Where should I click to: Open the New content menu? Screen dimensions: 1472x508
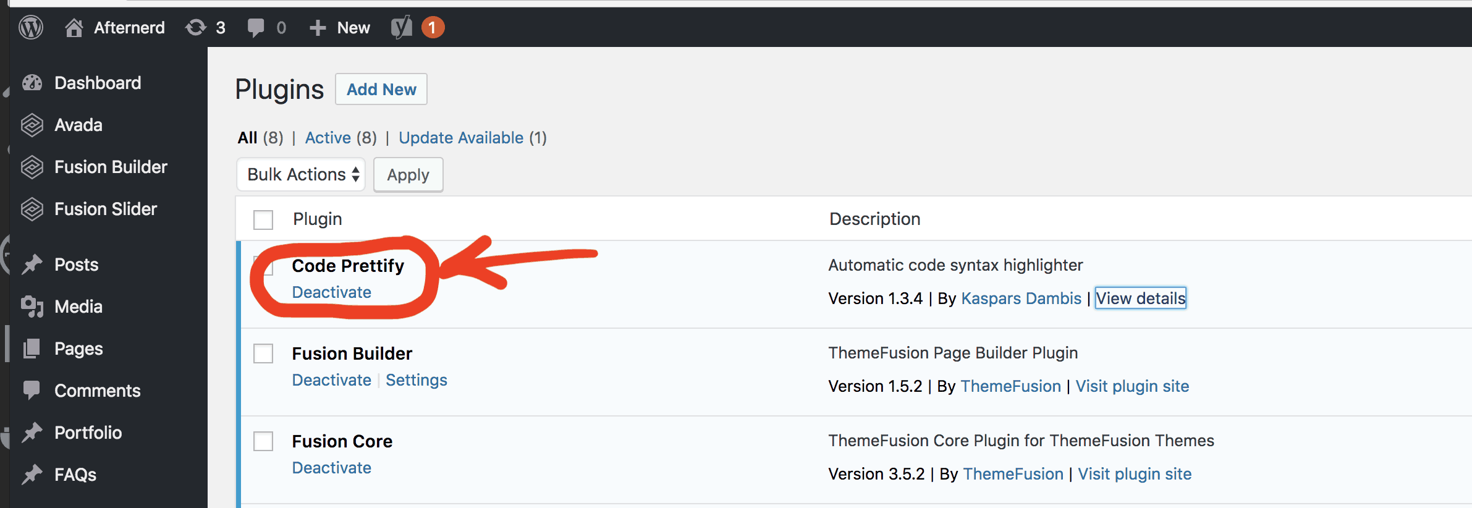pos(340,28)
